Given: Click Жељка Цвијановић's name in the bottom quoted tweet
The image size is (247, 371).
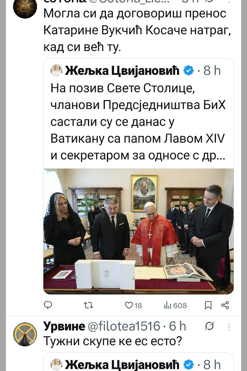Looking at the screenshot, I should tap(122, 364).
